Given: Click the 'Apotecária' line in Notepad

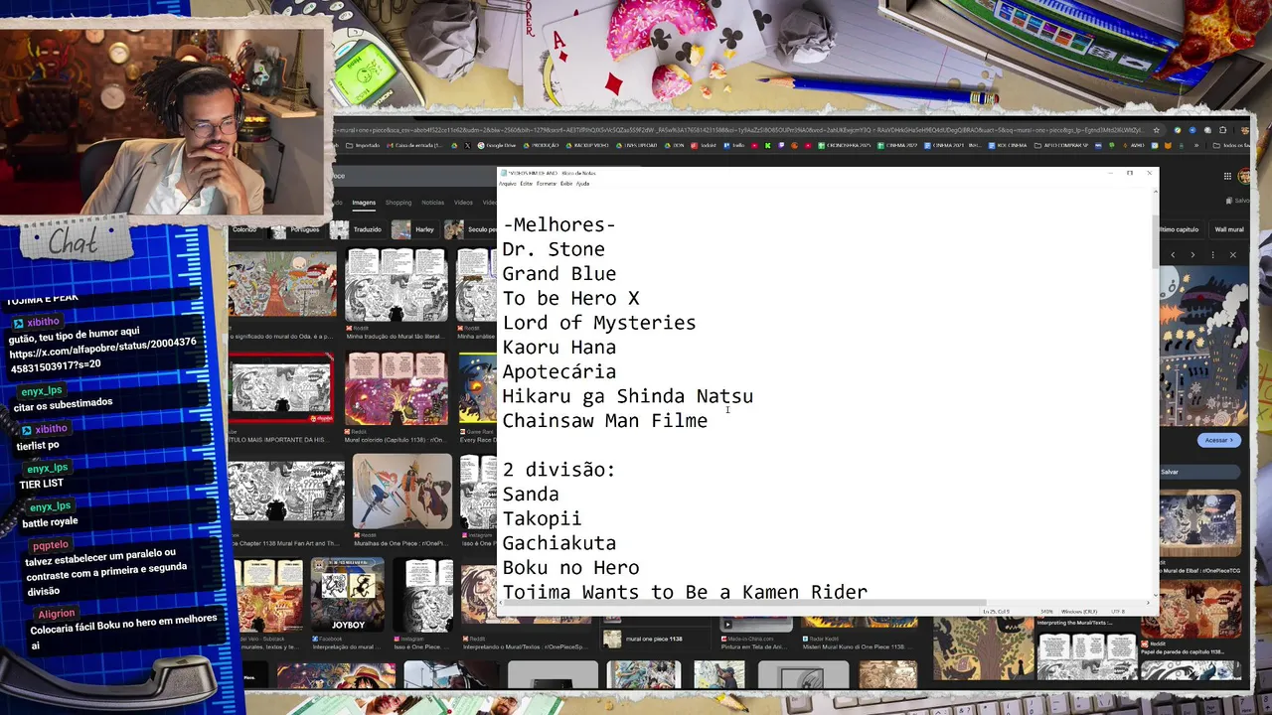Looking at the screenshot, I should 559,371.
